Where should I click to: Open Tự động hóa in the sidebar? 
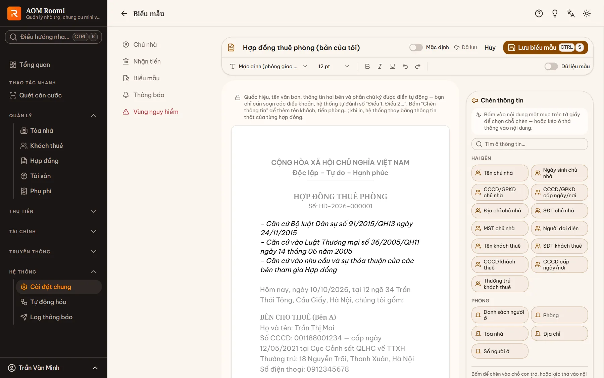coord(48,302)
